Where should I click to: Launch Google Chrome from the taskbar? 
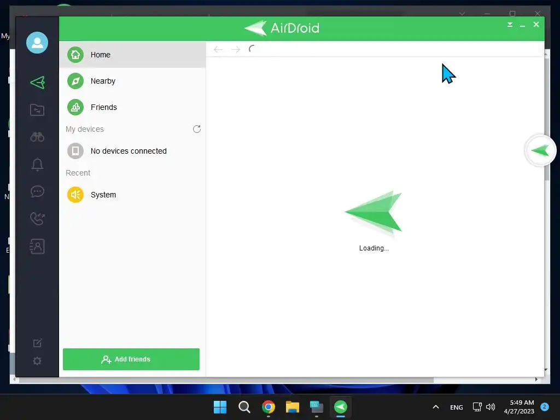point(269,407)
